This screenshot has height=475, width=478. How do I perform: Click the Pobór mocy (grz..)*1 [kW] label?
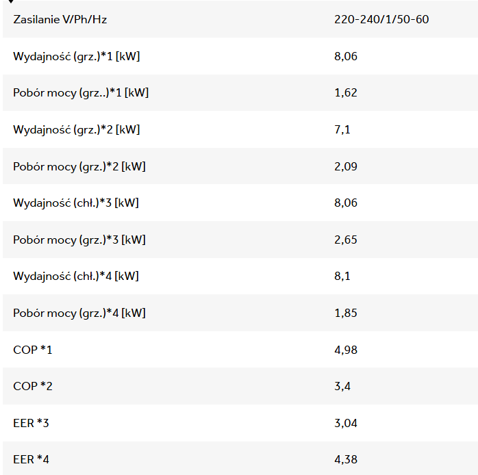(x=81, y=92)
